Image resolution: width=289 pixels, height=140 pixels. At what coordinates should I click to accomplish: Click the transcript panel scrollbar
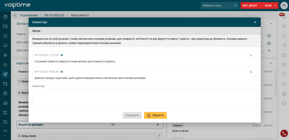(275, 83)
